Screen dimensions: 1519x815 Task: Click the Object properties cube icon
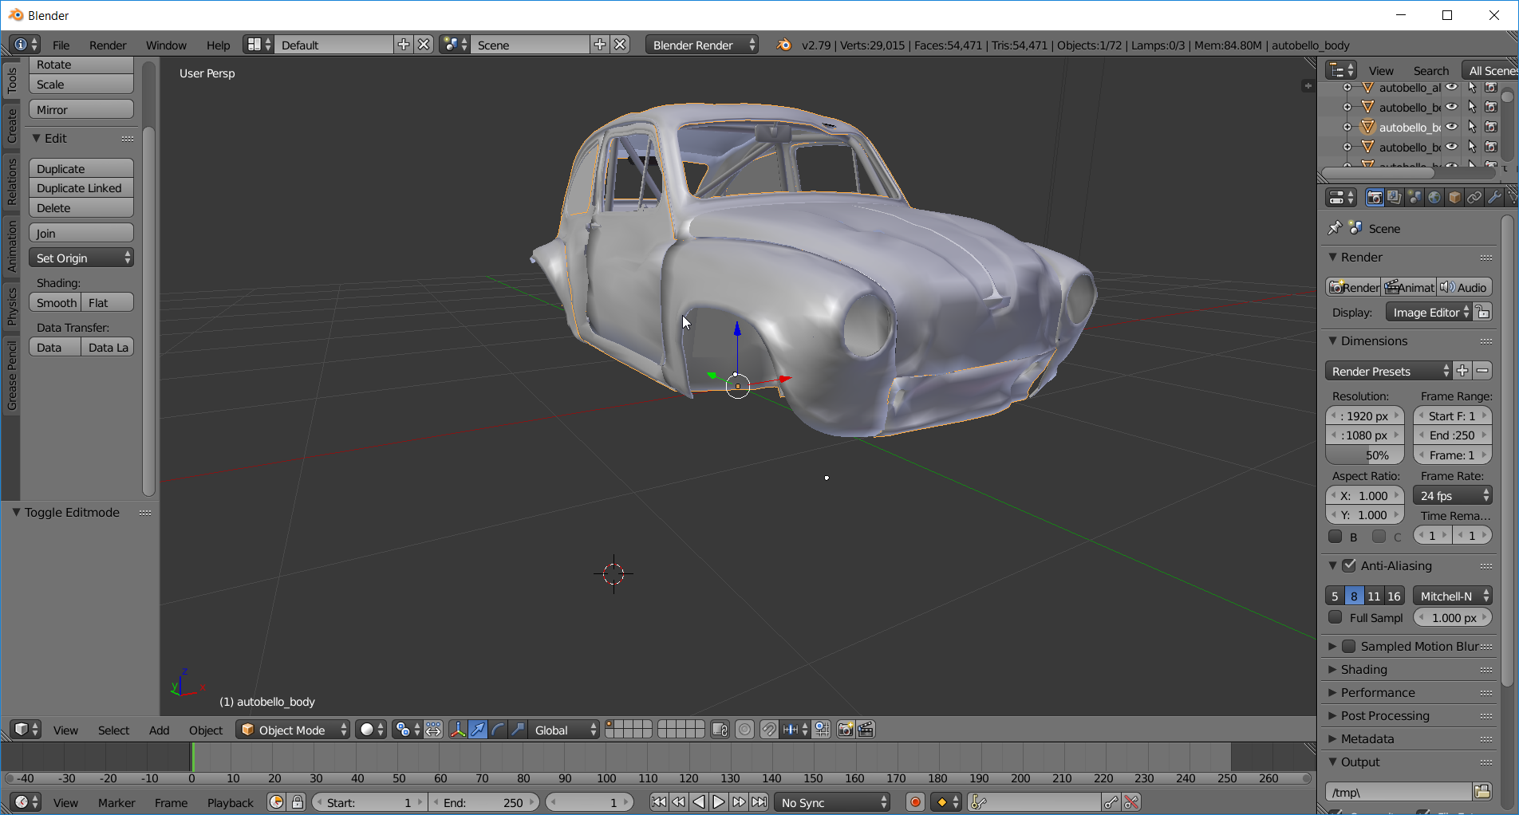click(1454, 198)
